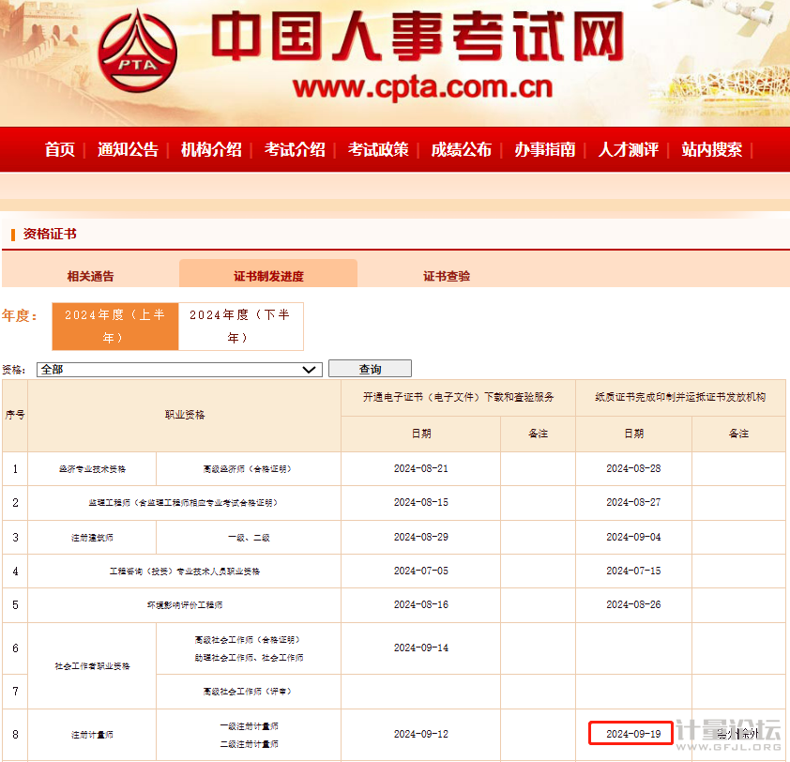Image resolution: width=790 pixels, height=762 pixels.
Task: Click 一级、二级 cell in row 3
Action: point(249,538)
